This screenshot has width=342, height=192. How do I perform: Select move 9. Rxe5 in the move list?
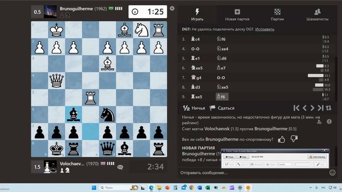(x=197, y=97)
